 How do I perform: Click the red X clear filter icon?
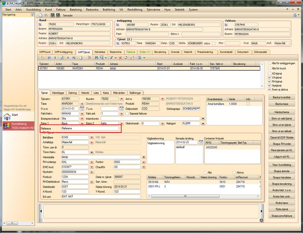click(120, 58)
